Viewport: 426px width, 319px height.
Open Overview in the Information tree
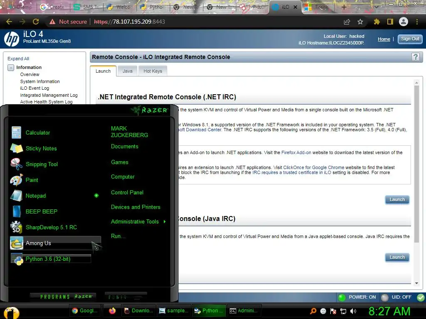30,74
